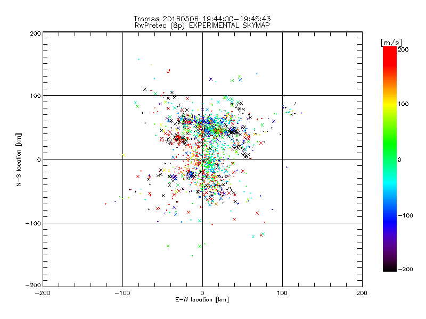426x319 pixels.
Task: Click the [m/s] colorbar unit label
Action: point(391,43)
